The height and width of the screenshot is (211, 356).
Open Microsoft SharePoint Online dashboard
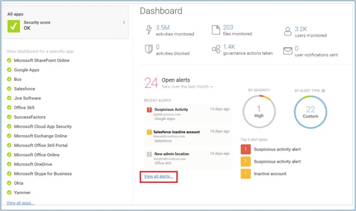[x=42, y=60]
